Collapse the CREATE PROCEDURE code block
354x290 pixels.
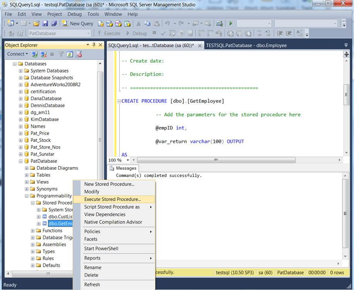point(119,101)
